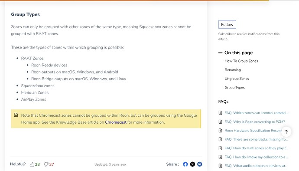Screen dimensions: 299x171
Task: Jump to How To Group Zones section
Action: point(241,61)
